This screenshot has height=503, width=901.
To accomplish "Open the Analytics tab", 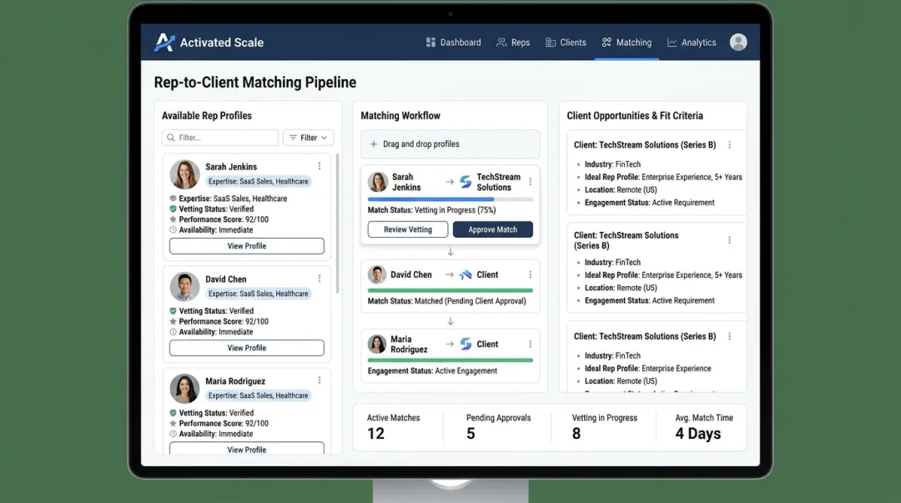I will (x=692, y=43).
